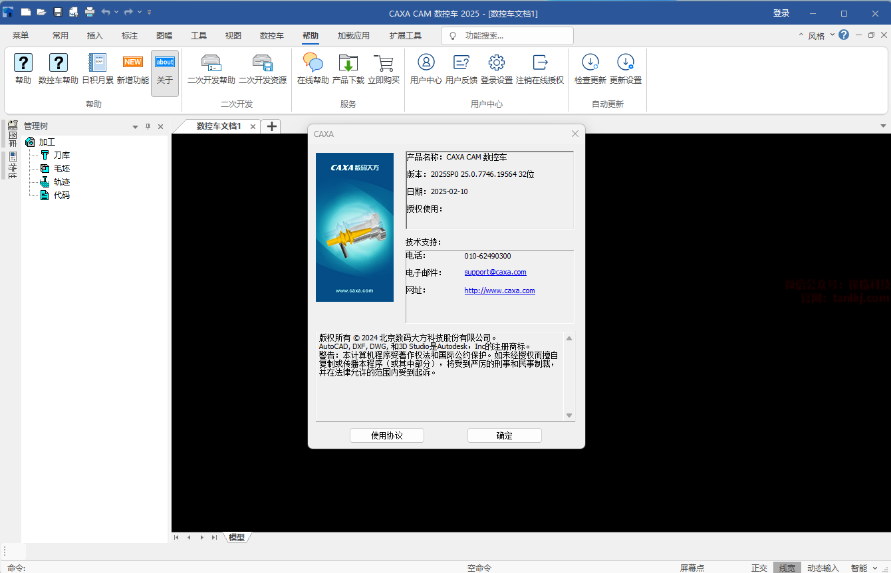The width and height of the screenshot is (891, 573).
Task: Toggle 动态输入 in status bar
Action: coord(823,568)
